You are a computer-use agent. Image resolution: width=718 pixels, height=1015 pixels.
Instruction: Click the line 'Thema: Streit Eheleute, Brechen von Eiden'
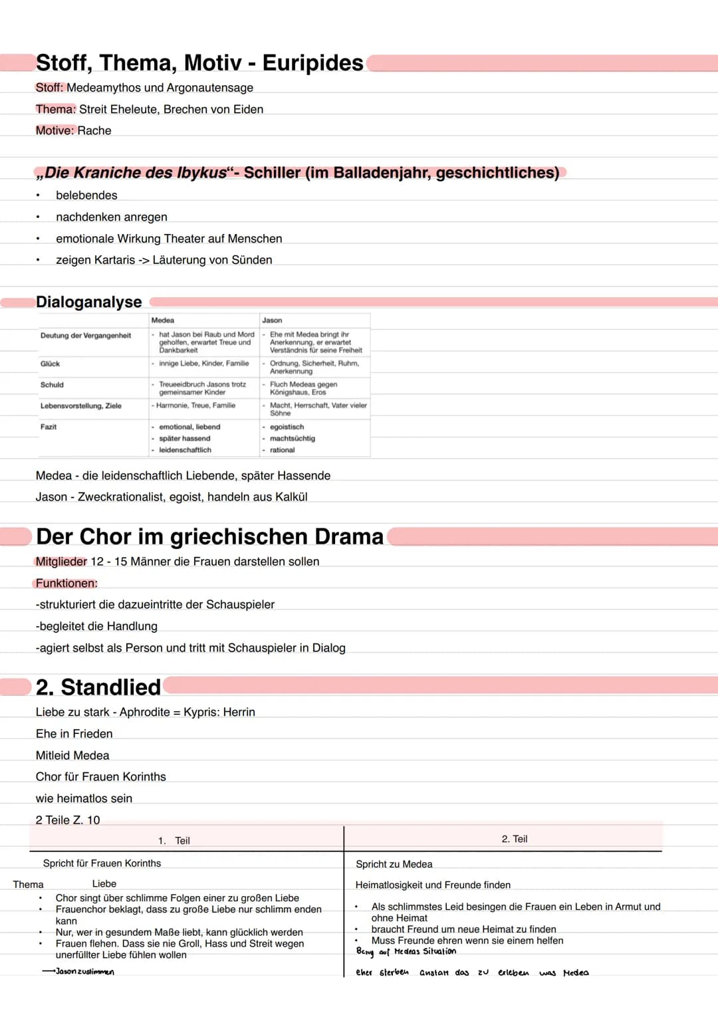point(150,109)
